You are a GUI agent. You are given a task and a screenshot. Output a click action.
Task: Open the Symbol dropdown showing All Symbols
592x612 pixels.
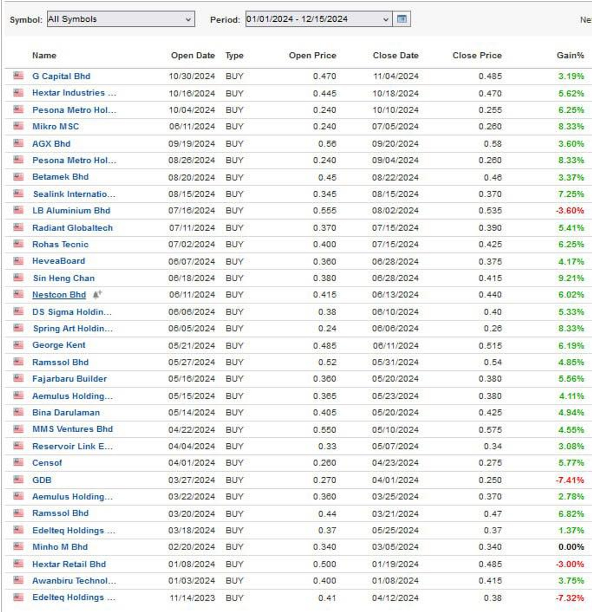(121, 19)
